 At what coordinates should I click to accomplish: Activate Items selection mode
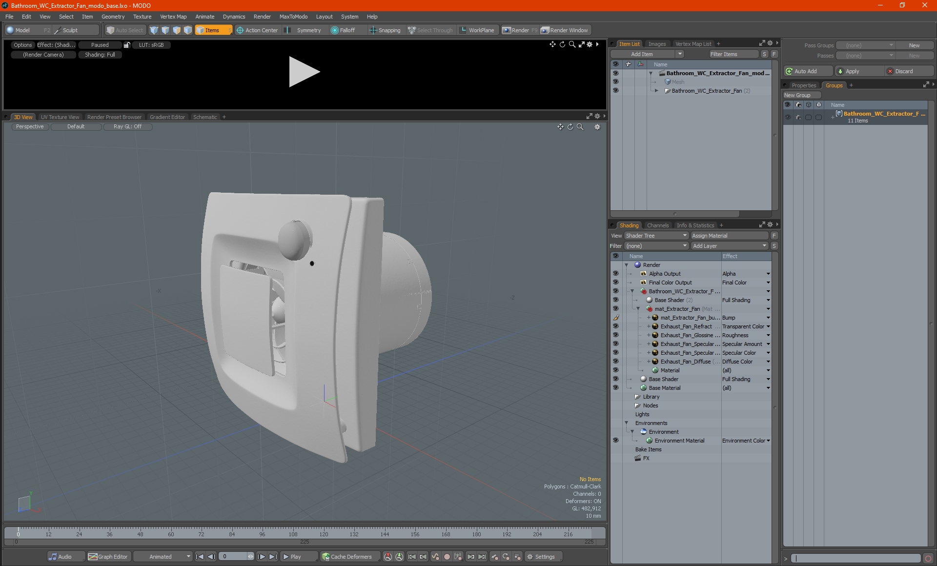pyautogui.click(x=213, y=30)
